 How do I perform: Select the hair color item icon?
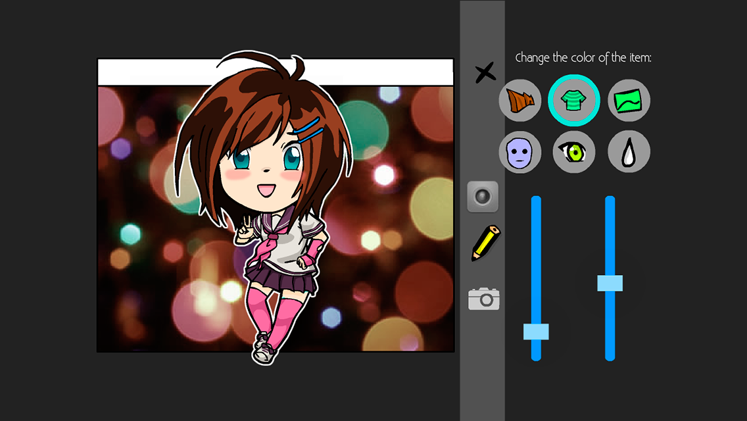click(x=519, y=101)
